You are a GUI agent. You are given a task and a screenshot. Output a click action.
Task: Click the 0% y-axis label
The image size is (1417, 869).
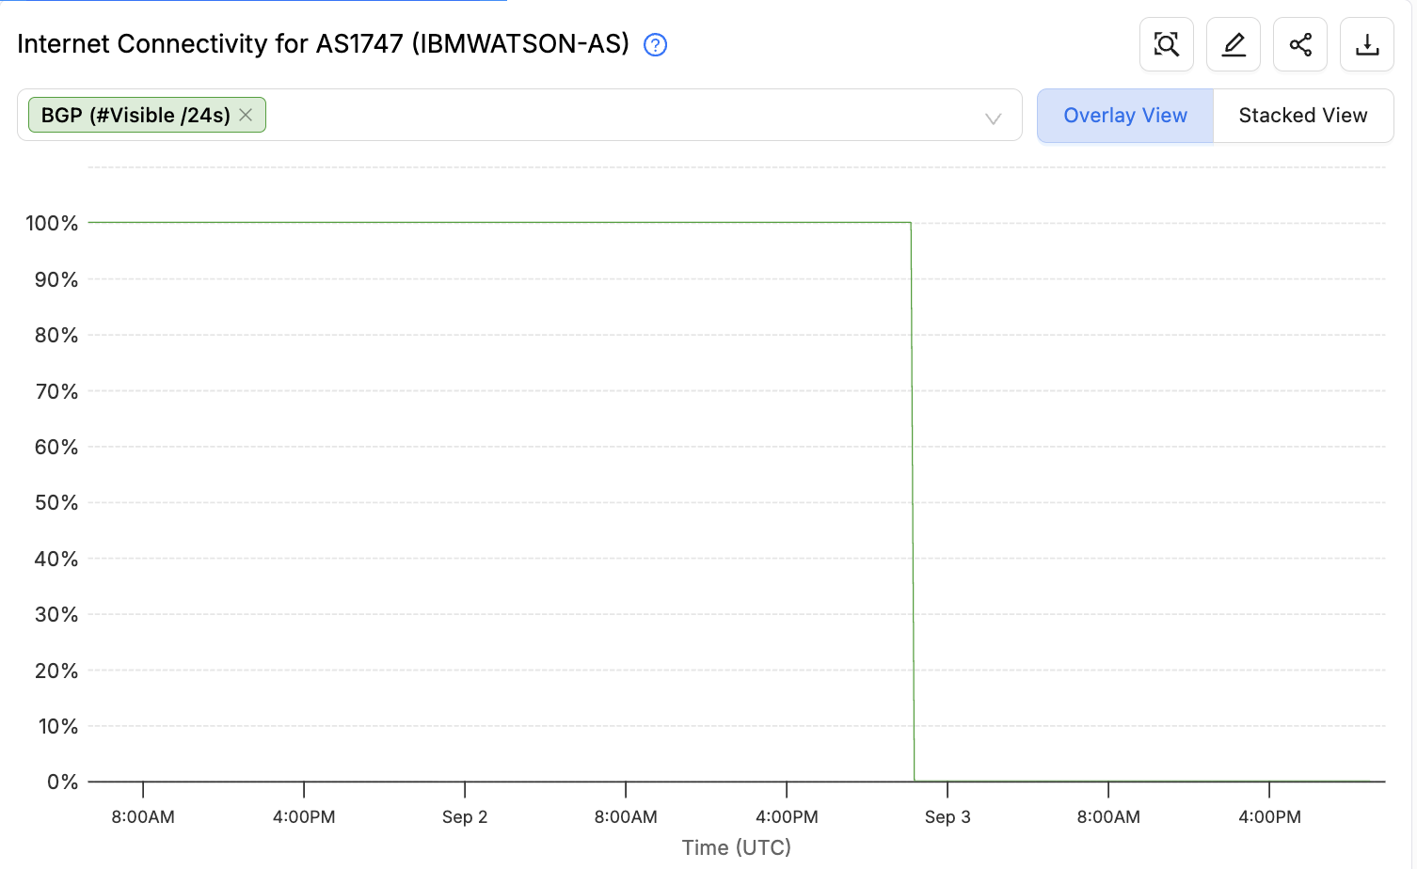click(62, 782)
